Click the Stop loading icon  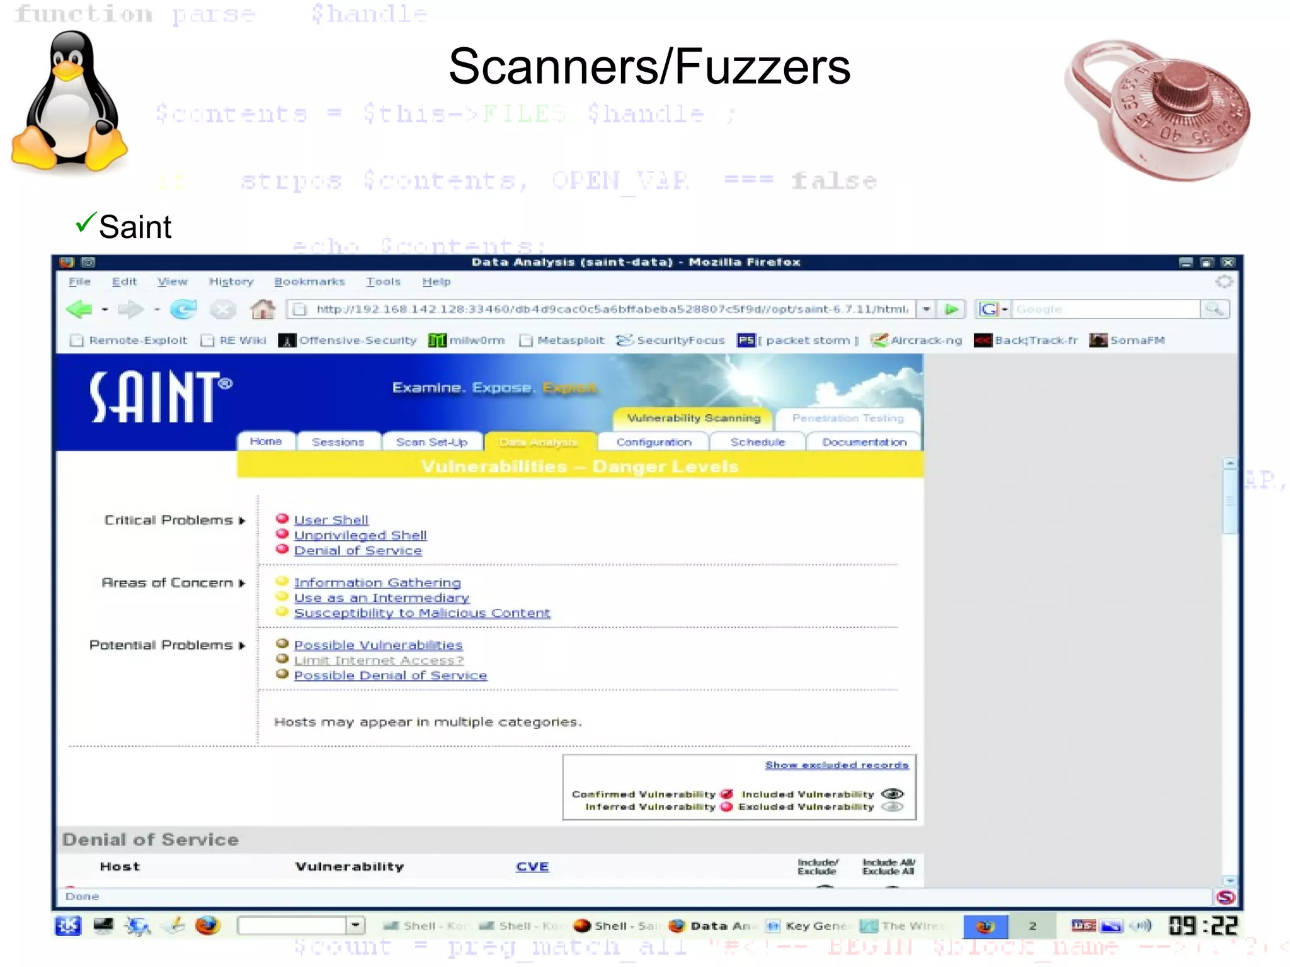(x=222, y=309)
